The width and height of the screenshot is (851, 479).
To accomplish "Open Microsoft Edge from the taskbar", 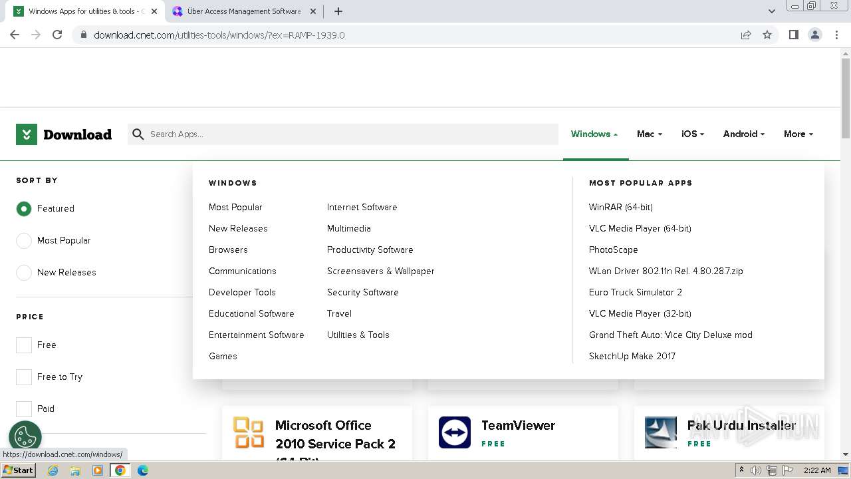I will point(143,470).
